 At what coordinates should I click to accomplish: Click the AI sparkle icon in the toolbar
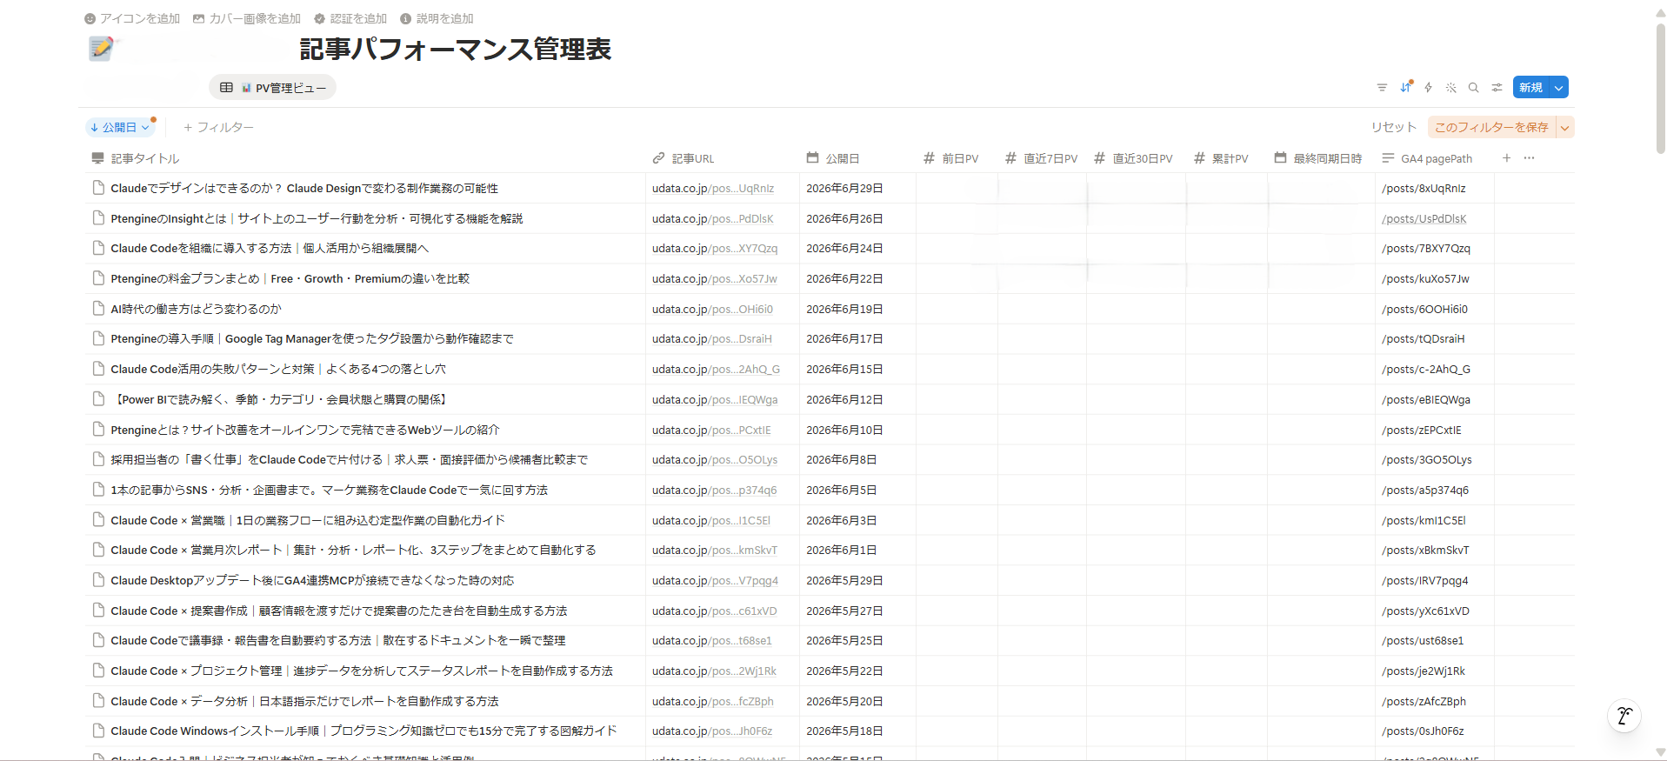[1450, 88]
